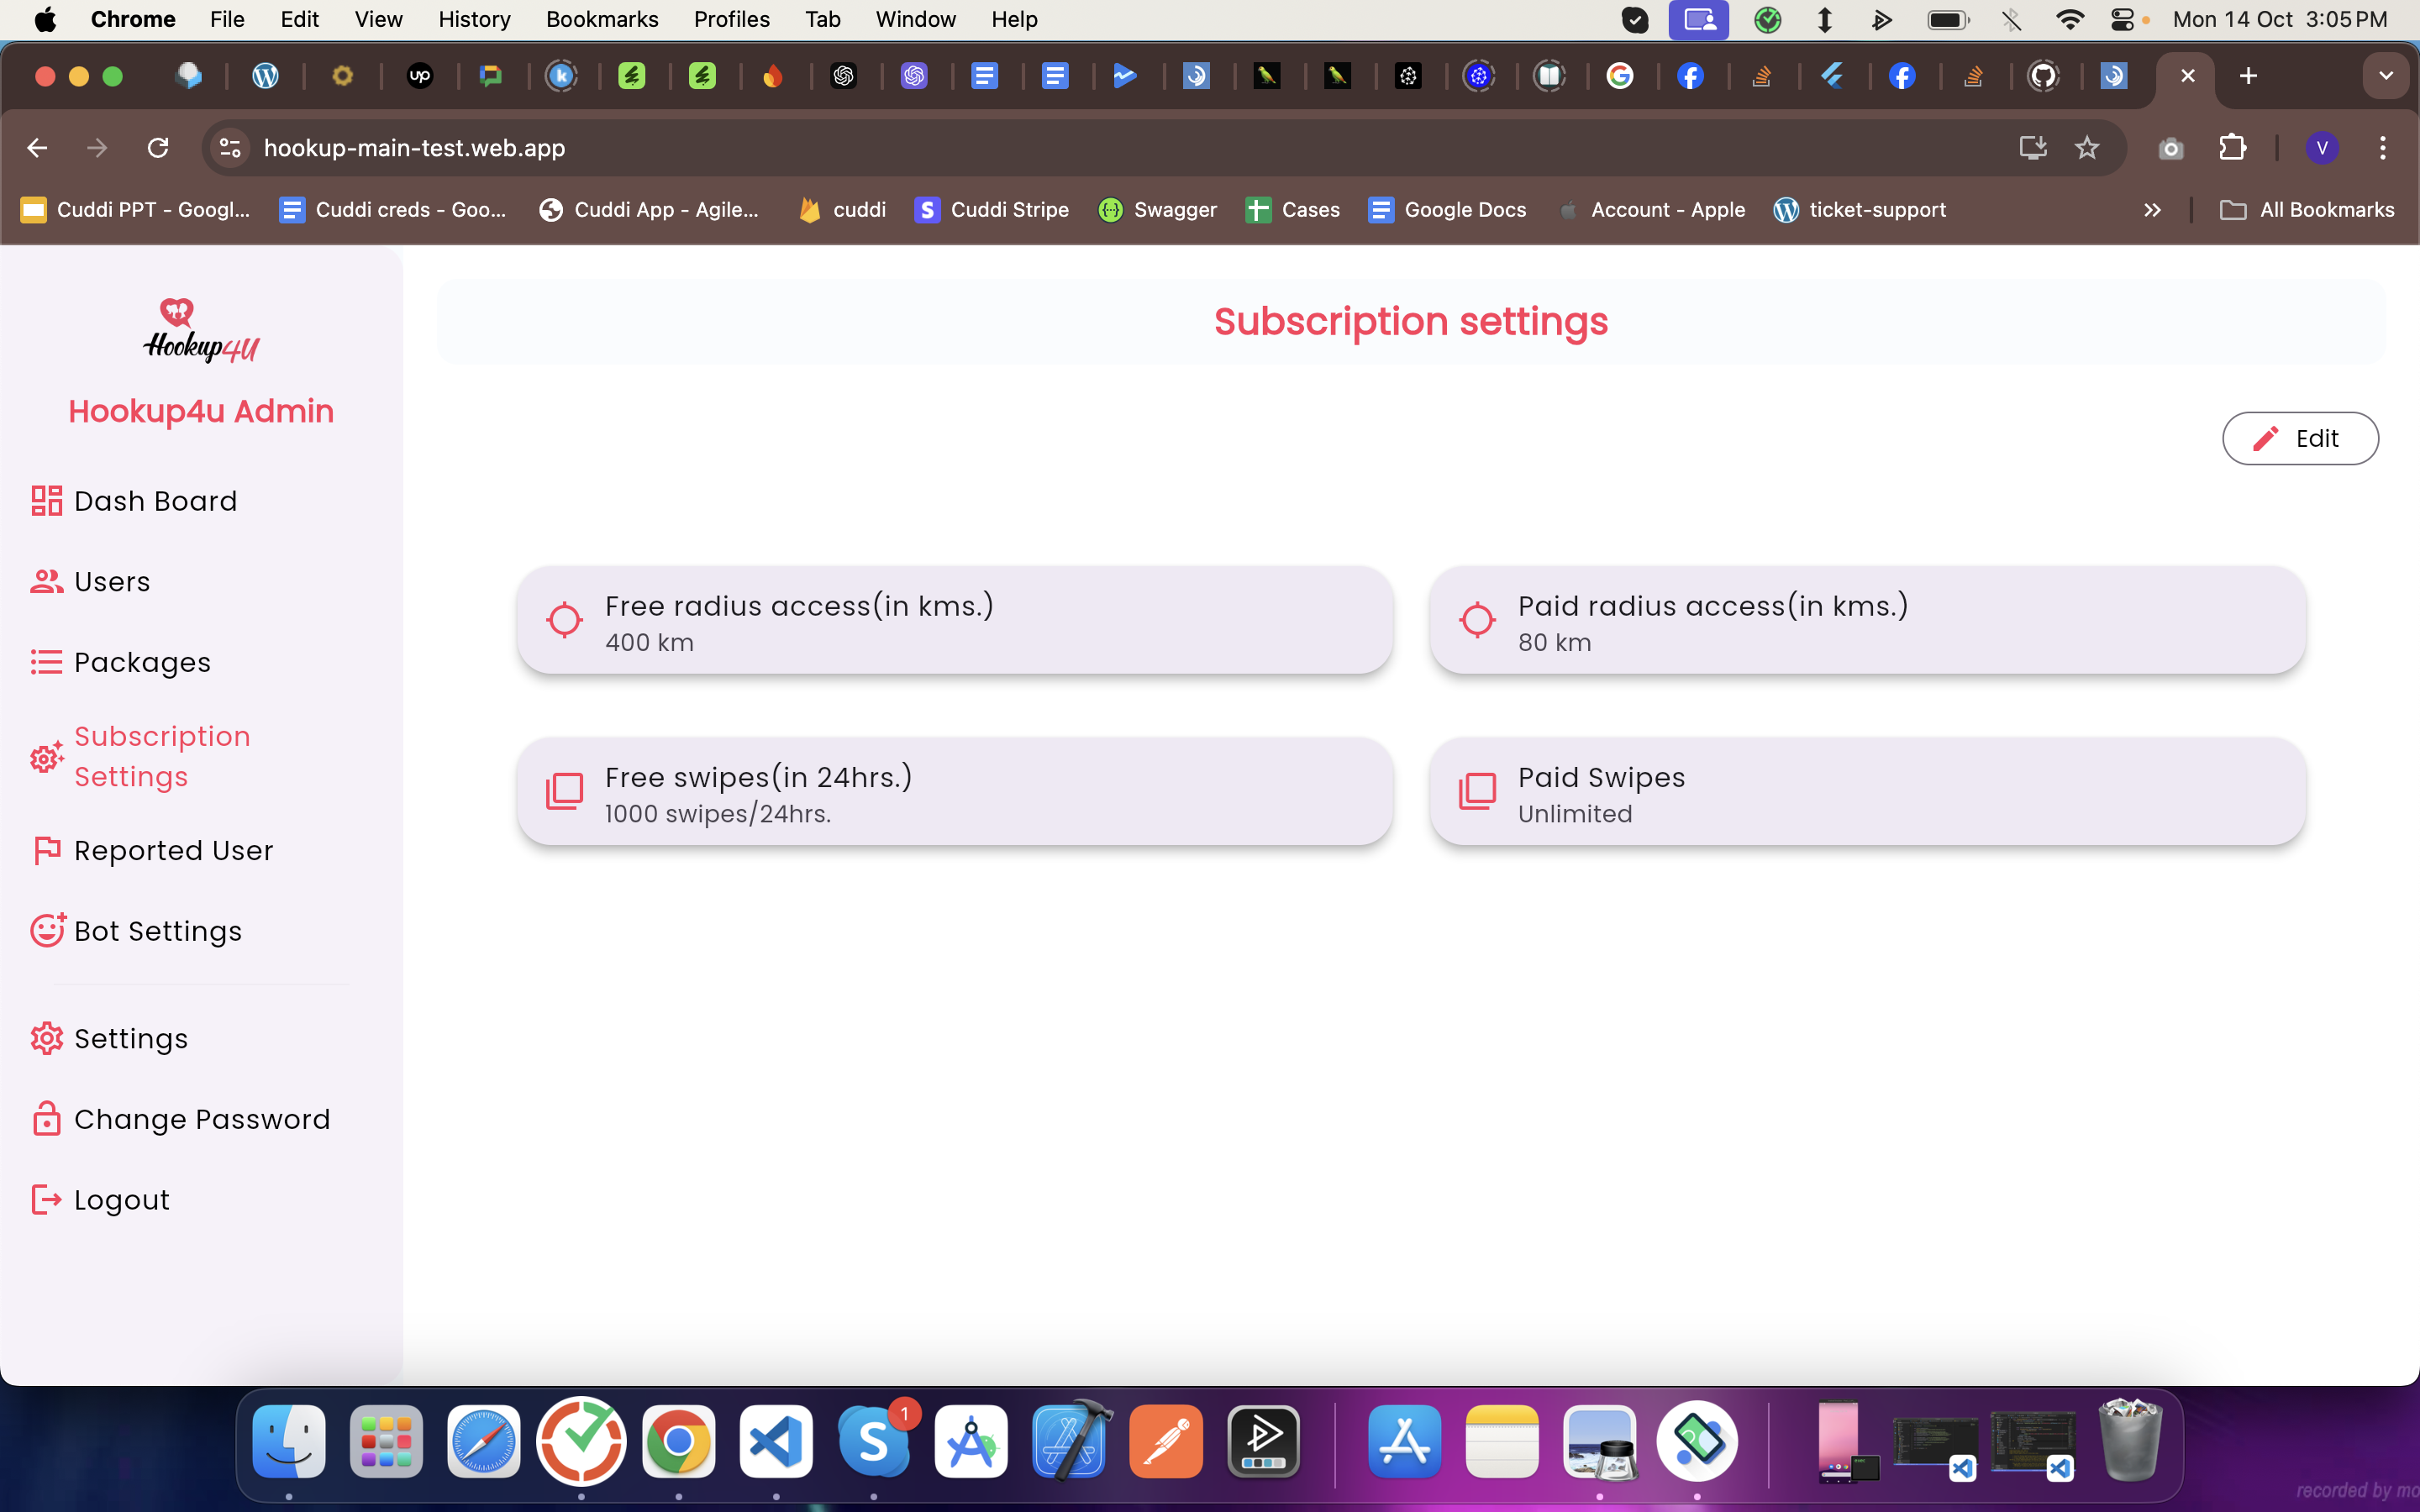Click the Settings sidebar item
The height and width of the screenshot is (1512, 2420).
[109, 1038]
